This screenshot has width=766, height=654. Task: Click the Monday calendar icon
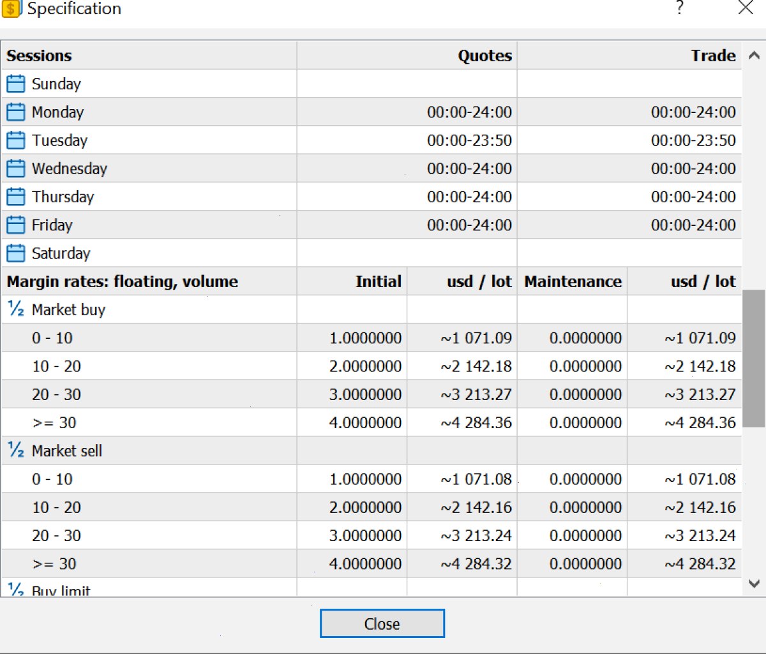click(15, 112)
